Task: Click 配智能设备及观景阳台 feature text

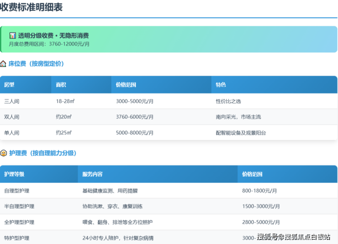Action: click(x=241, y=133)
